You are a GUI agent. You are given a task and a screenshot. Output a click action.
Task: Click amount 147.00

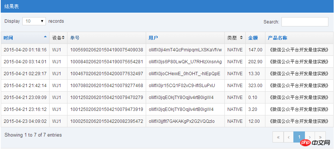pos(255,50)
